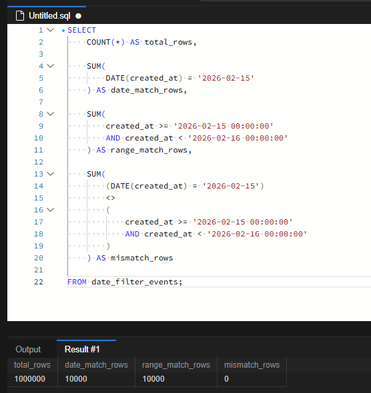The width and height of the screenshot is (371, 393).
Task: Click the '<>' operator on line 15
Action: click(111, 198)
